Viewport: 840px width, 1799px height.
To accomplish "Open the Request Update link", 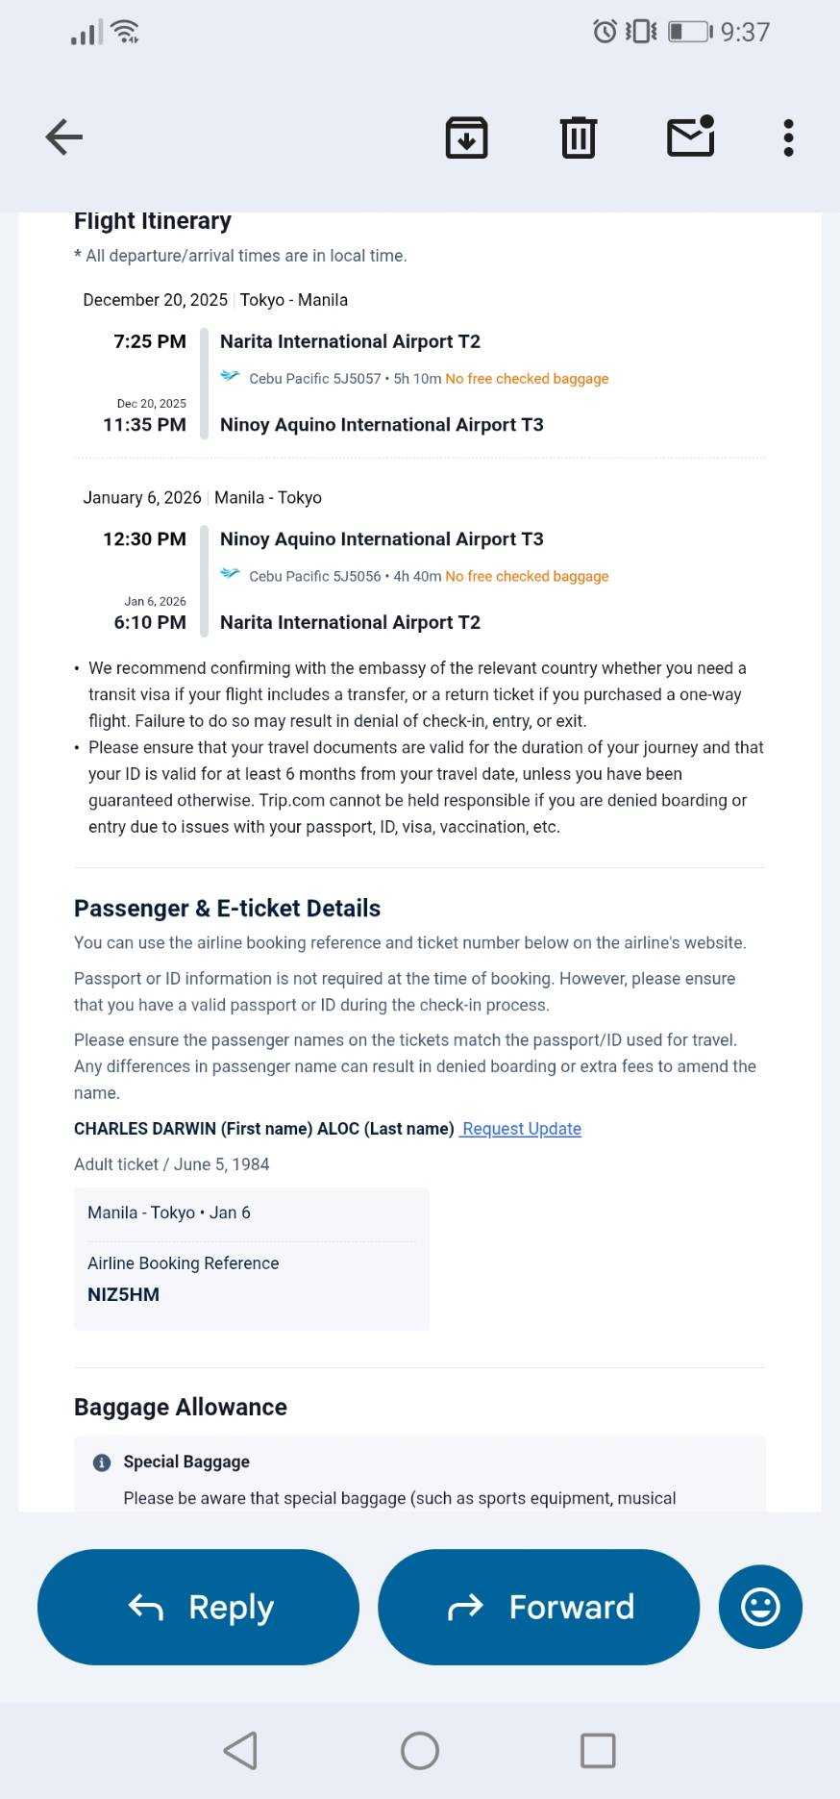I will 521,1129.
